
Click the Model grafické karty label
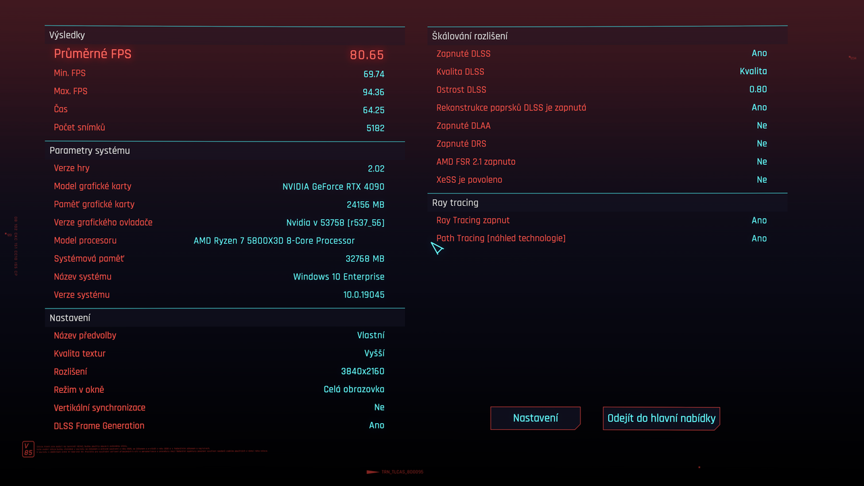pyautogui.click(x=92, y=186)
